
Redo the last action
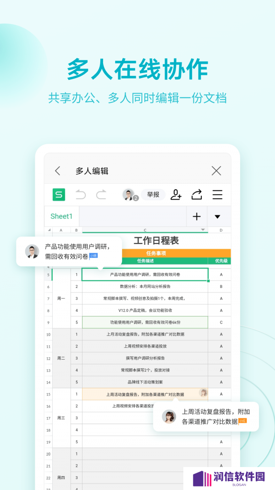pyautogui.click(x=101, y=195)
